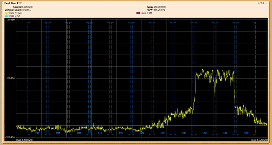This screenshot has width=272, height=145.
Task: Click the magnifier zoom icon
Action: click(263, 3)
